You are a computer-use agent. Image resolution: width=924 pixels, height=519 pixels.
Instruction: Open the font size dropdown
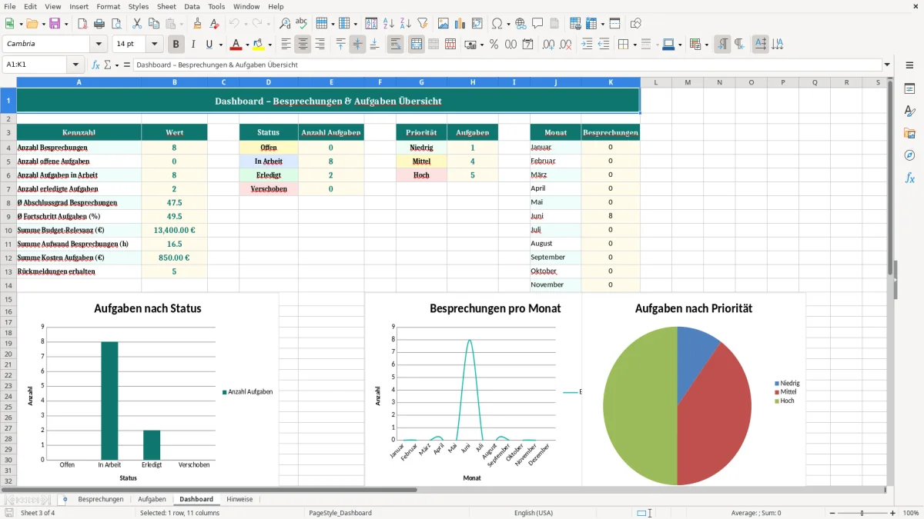click(155, 45)
